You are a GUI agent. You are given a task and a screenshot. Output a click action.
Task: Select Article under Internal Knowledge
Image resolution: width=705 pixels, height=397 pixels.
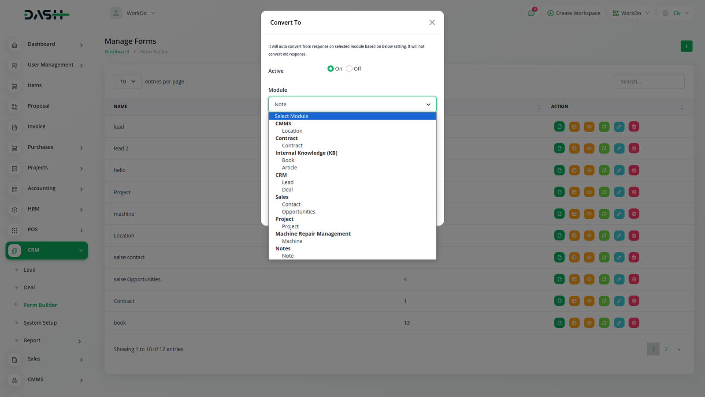289,168
